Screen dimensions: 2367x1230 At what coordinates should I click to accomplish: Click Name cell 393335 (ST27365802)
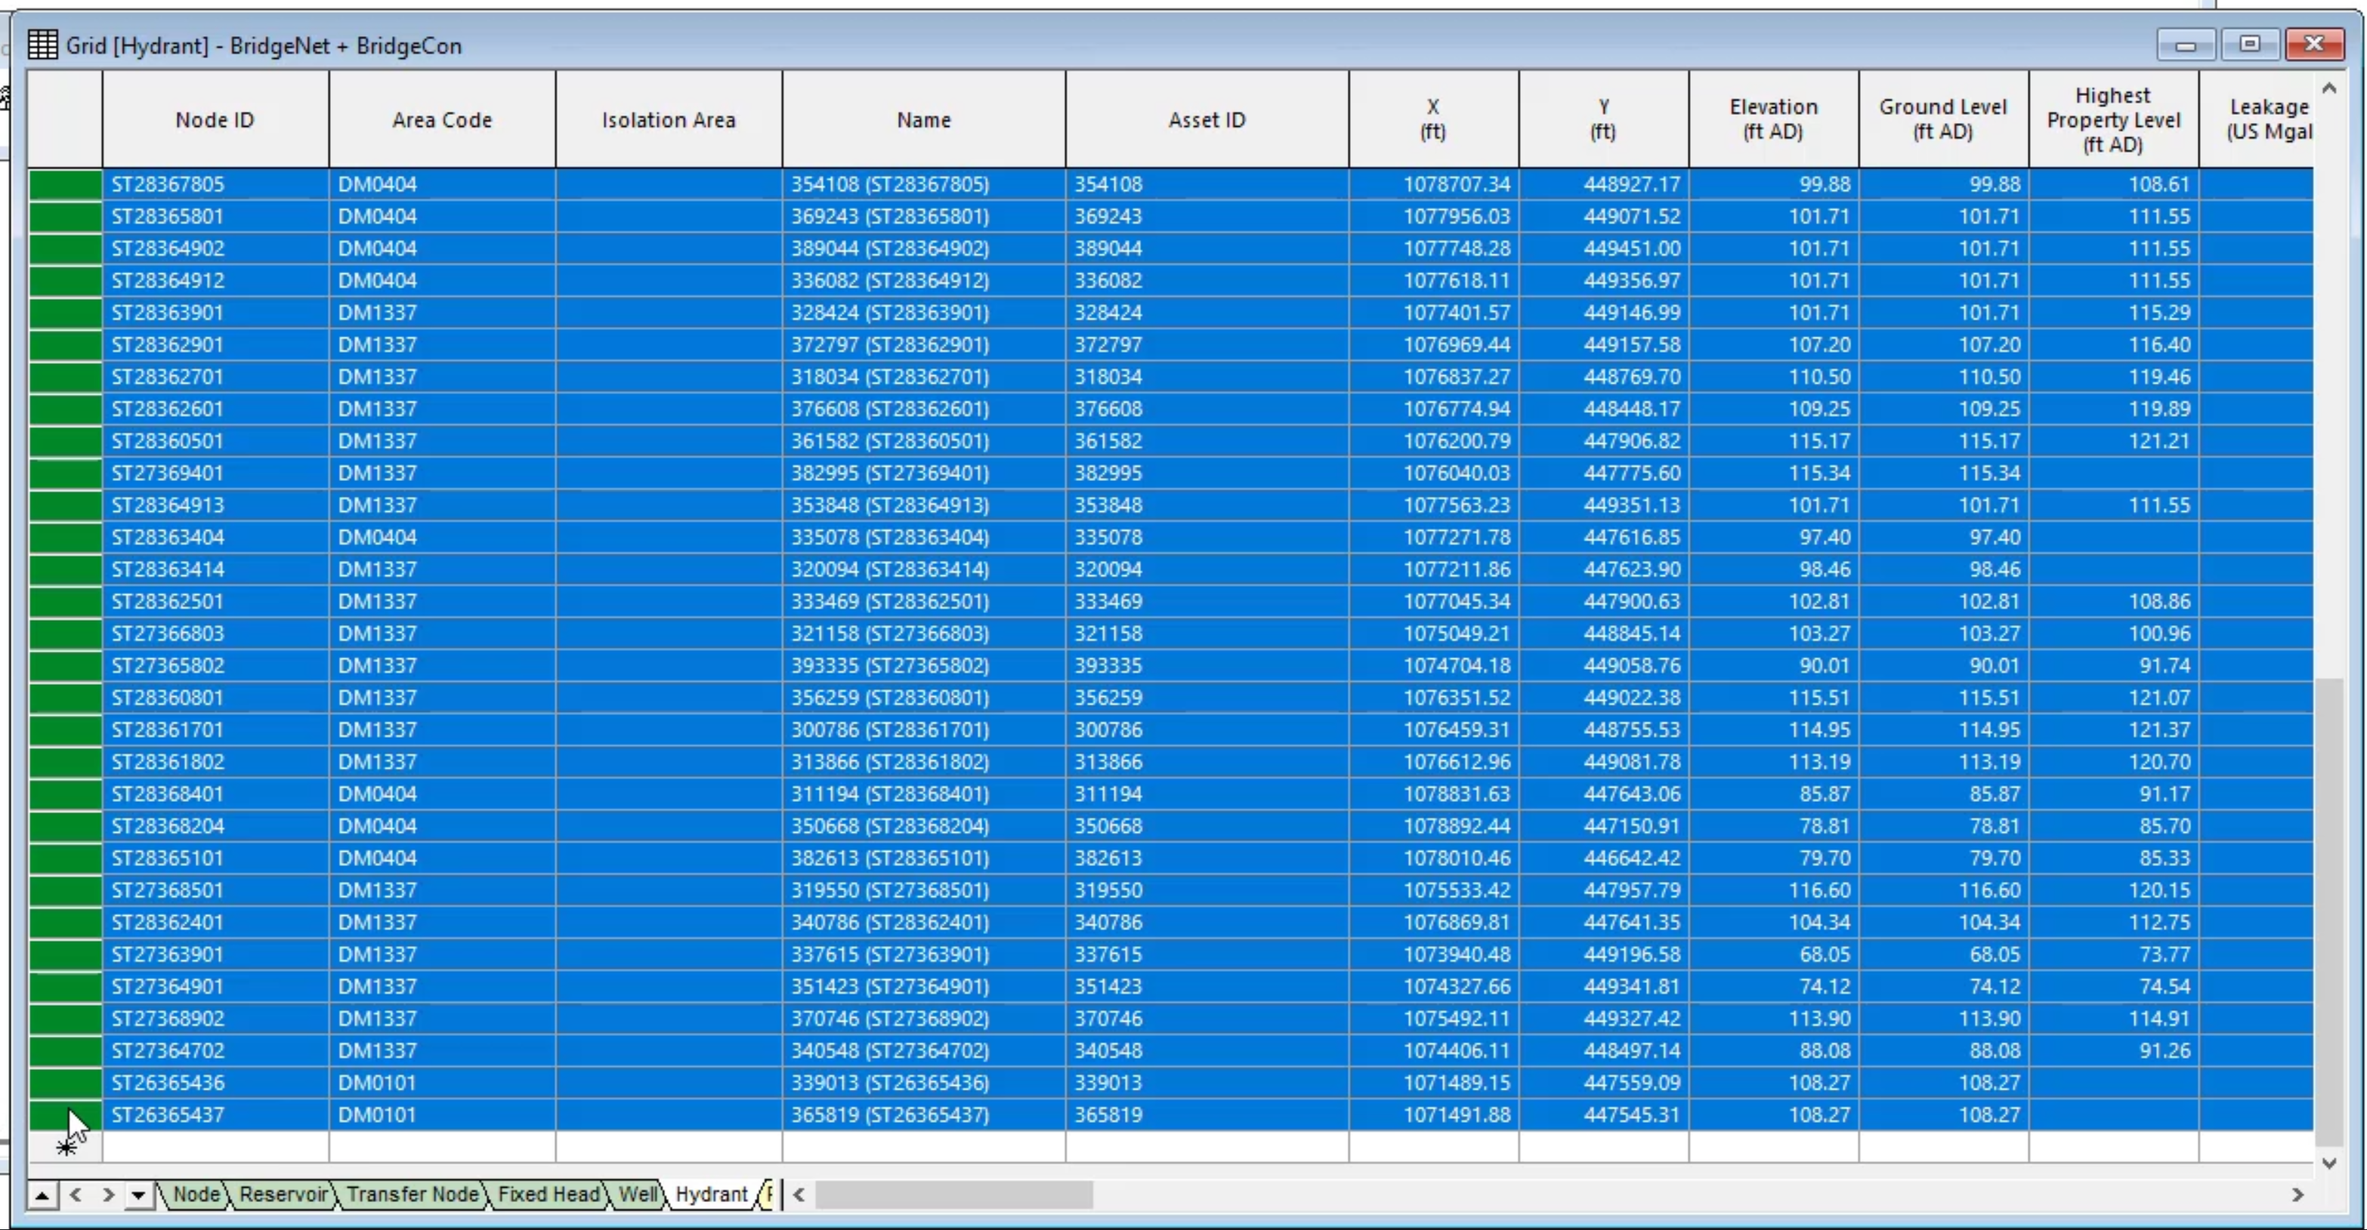[x=923, y=666]
